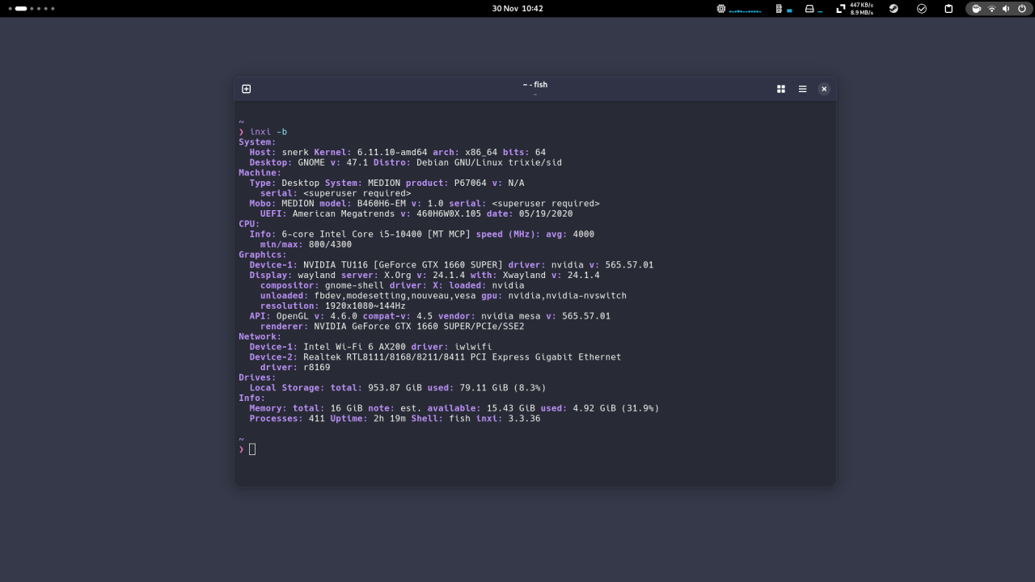The image size is (1035, 582).
Task: Open the Steam tray icon
Action: pyautogui.click(x=893, y=9)
